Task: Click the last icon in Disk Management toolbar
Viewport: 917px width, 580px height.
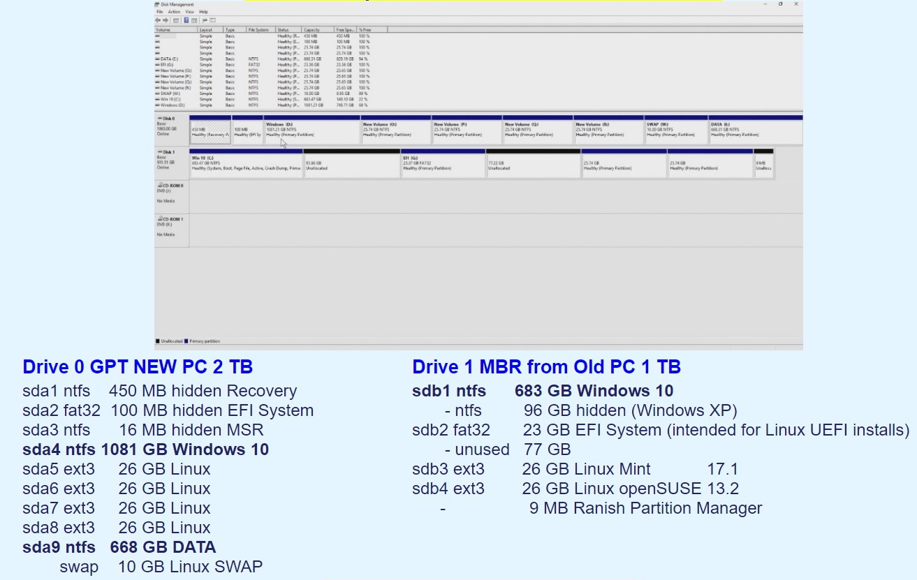Action: [212, 20]
